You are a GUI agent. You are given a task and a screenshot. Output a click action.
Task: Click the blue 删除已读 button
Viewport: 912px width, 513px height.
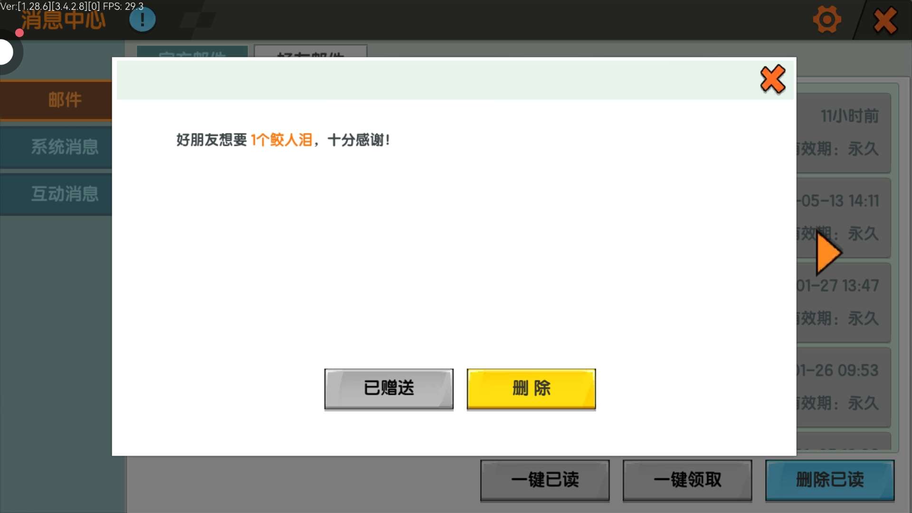(x=830, y=480)
